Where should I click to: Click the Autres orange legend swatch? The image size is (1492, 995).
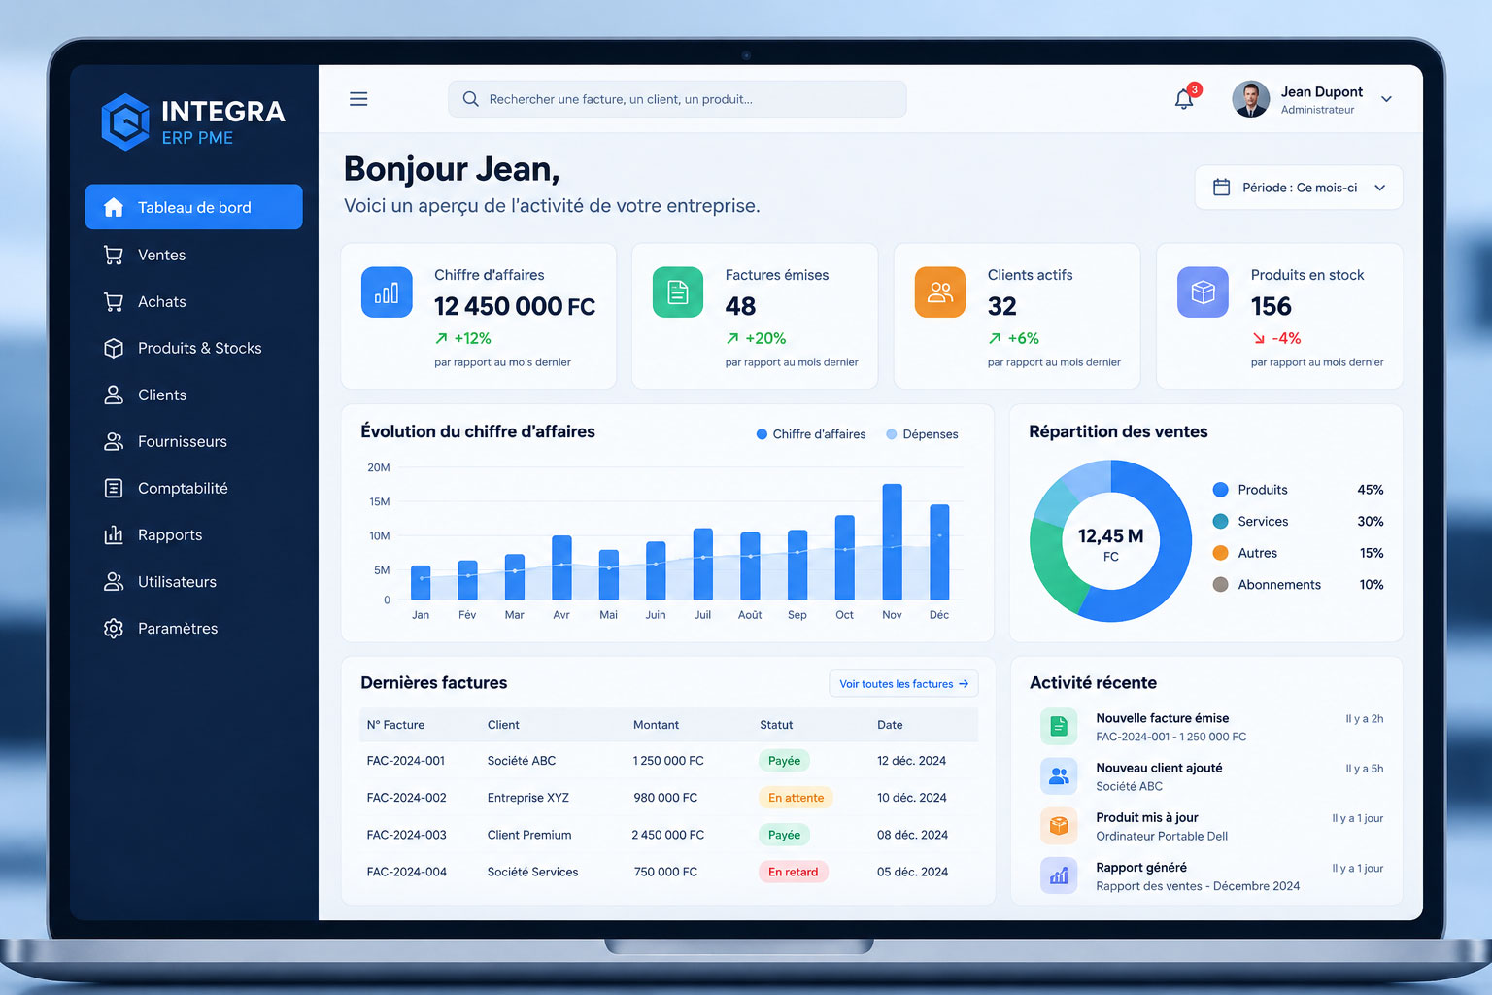[x=1221, y=553]
